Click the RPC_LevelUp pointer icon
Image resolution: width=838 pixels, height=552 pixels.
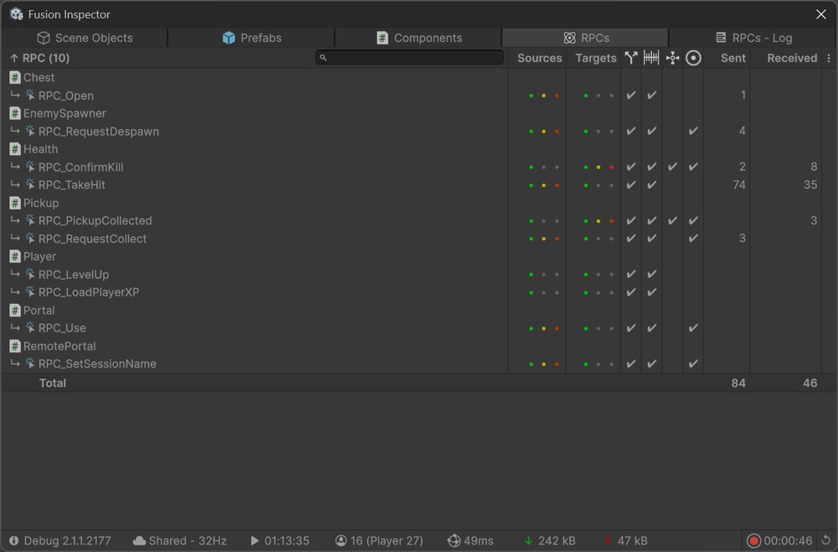click(30, 275)
